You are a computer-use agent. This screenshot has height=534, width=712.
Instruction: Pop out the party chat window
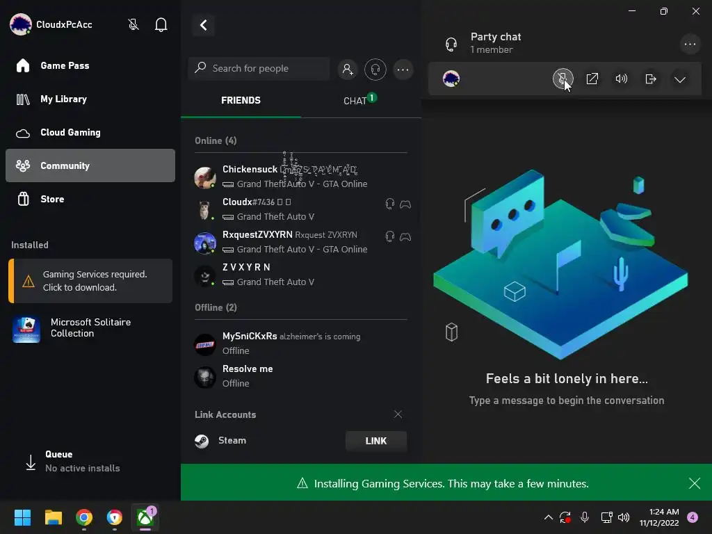tap(592, 79)
